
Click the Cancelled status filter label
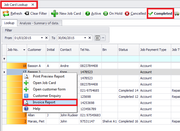click(x=138, y=14)
